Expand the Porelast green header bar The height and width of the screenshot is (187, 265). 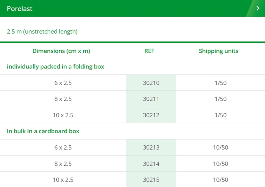(129, 8)
